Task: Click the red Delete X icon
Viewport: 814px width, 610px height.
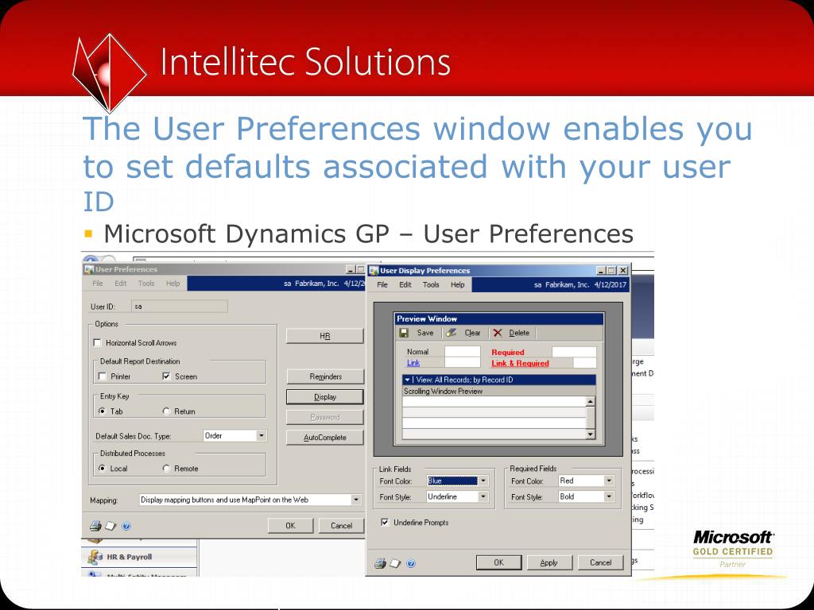Action: (x=498, y=333)
